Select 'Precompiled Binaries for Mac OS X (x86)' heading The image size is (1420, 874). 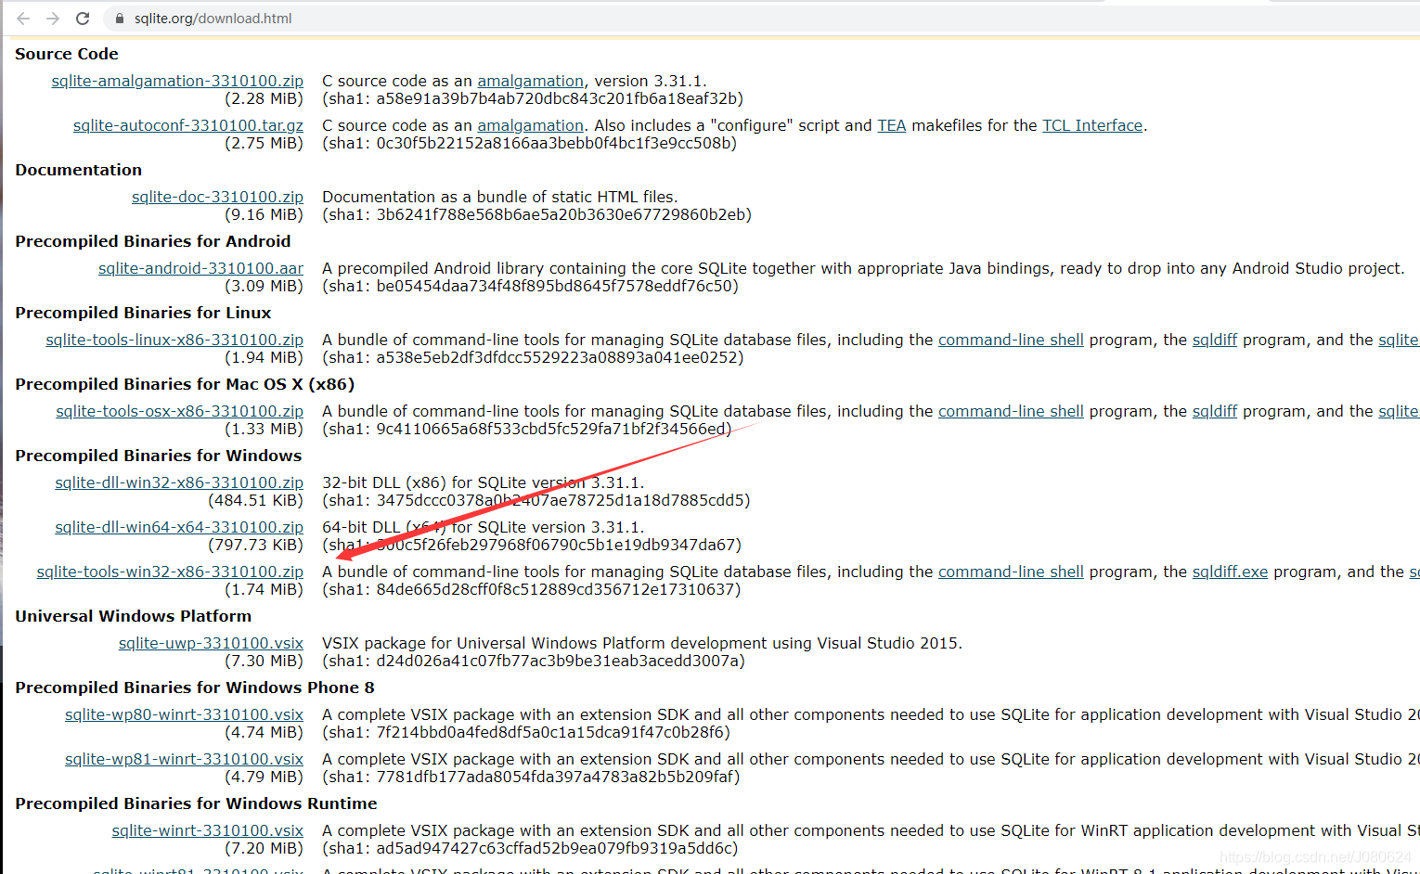(x=185, y=384)
